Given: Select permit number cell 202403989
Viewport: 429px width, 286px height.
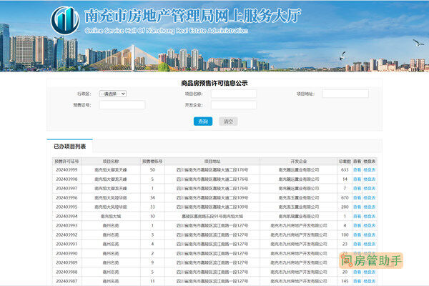Looking at the screenshot, I should pyautogui.click(x=66, y=262).
